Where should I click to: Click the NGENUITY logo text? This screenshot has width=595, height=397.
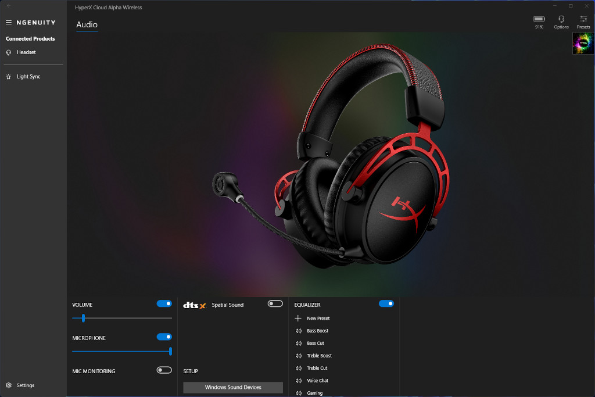point(36,23)
